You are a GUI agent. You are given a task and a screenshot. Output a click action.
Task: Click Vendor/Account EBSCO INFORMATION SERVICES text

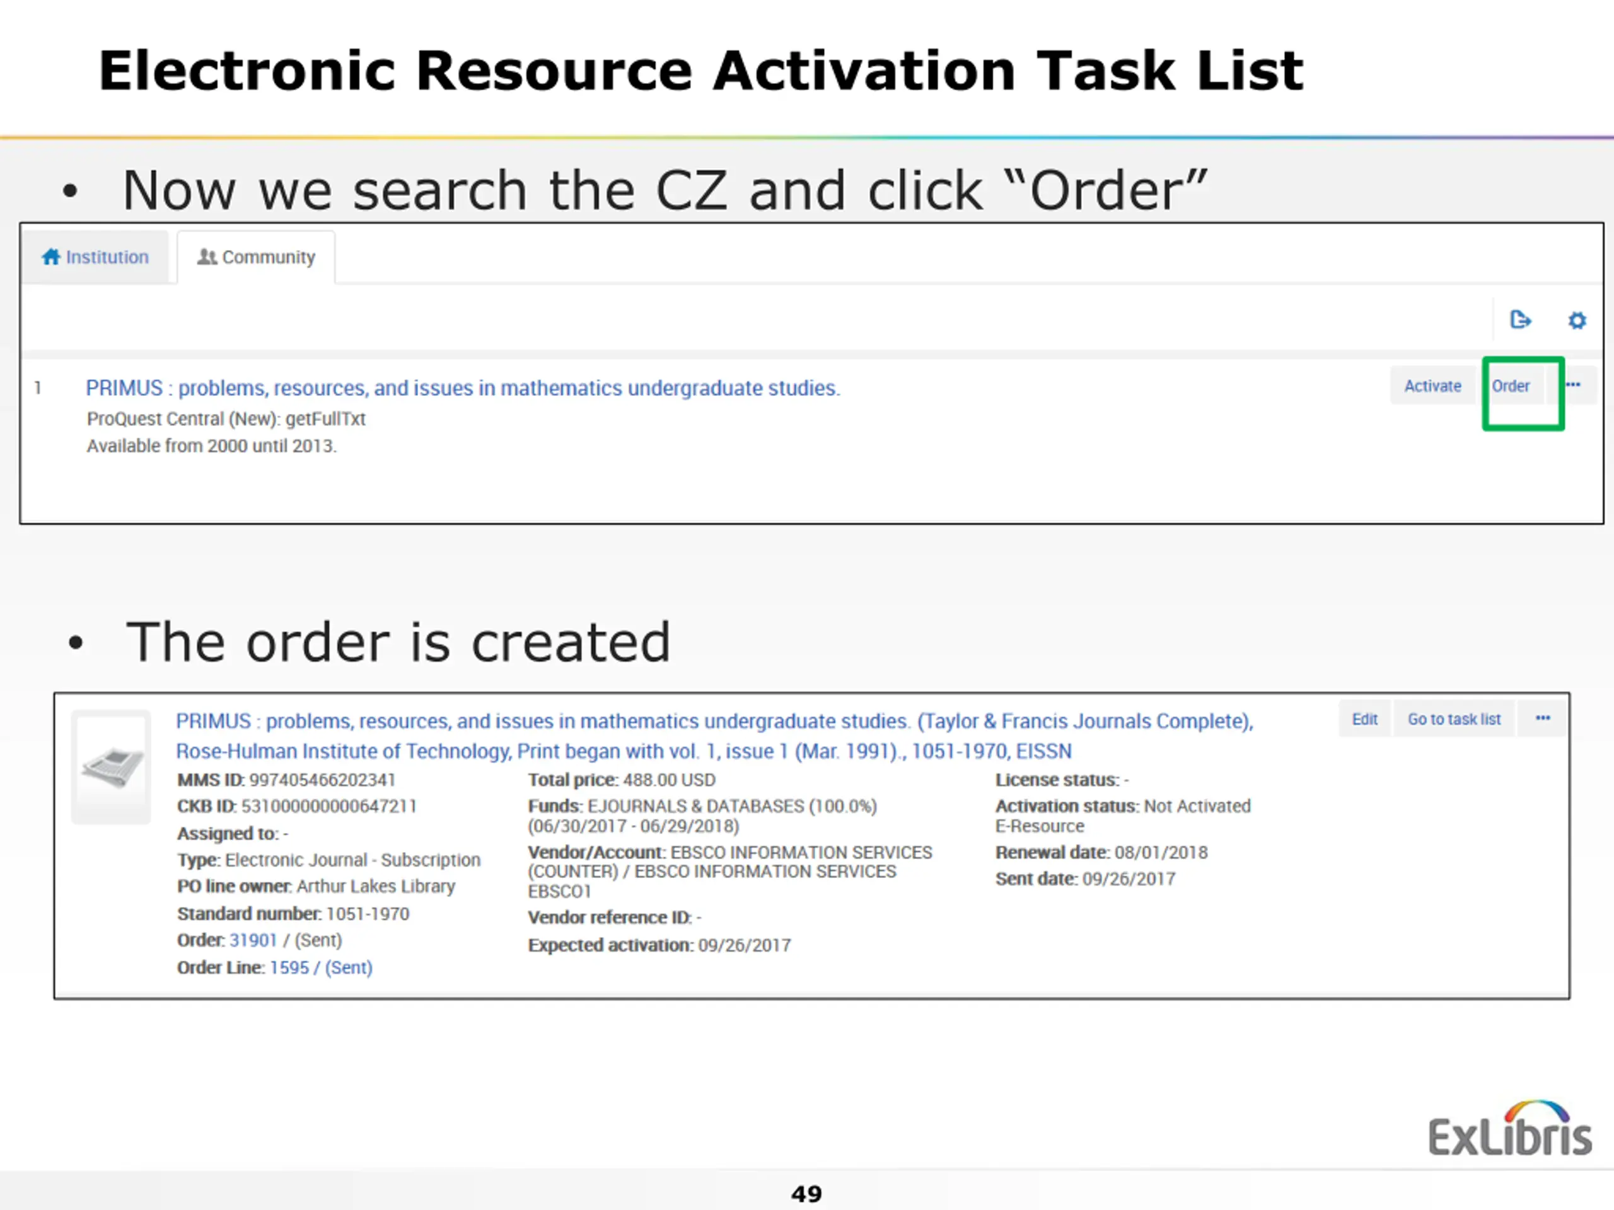(x=729, y=872)
